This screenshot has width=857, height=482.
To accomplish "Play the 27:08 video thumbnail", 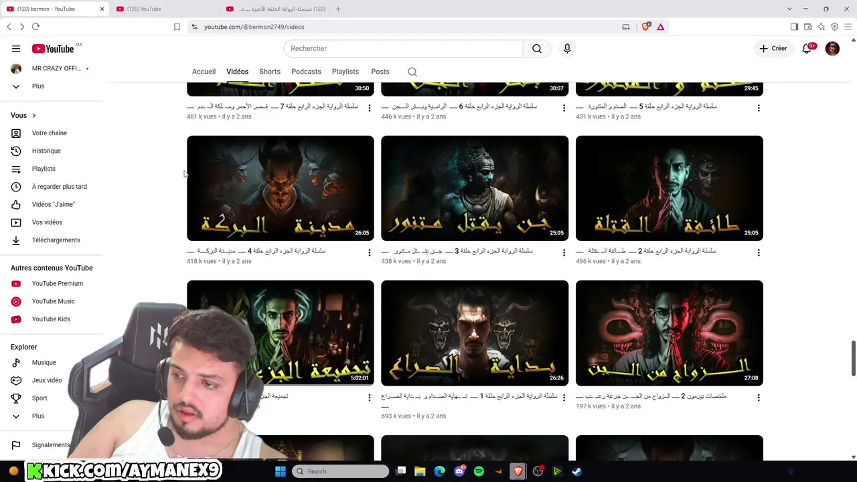I will tap(670, 333).
